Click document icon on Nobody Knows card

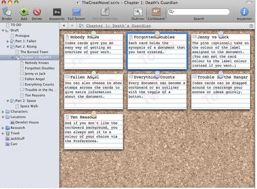tap(67, 37)
